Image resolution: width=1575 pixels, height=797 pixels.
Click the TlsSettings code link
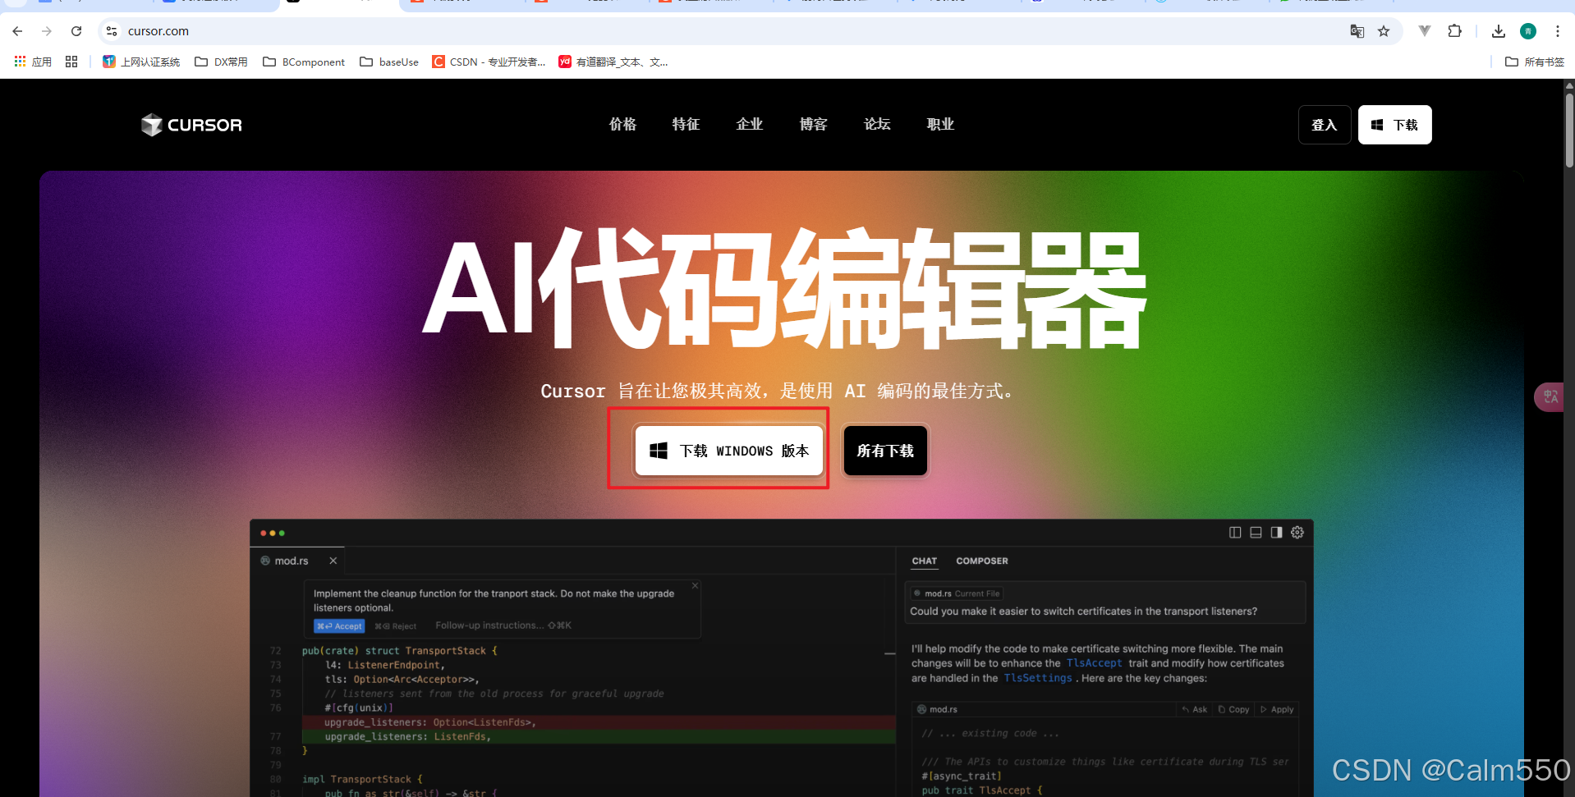(1038, 678)
